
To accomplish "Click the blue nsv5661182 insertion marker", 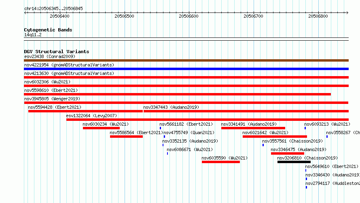I will point(160,128).
